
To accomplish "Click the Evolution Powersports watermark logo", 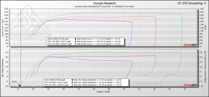I will click(28, 21).
